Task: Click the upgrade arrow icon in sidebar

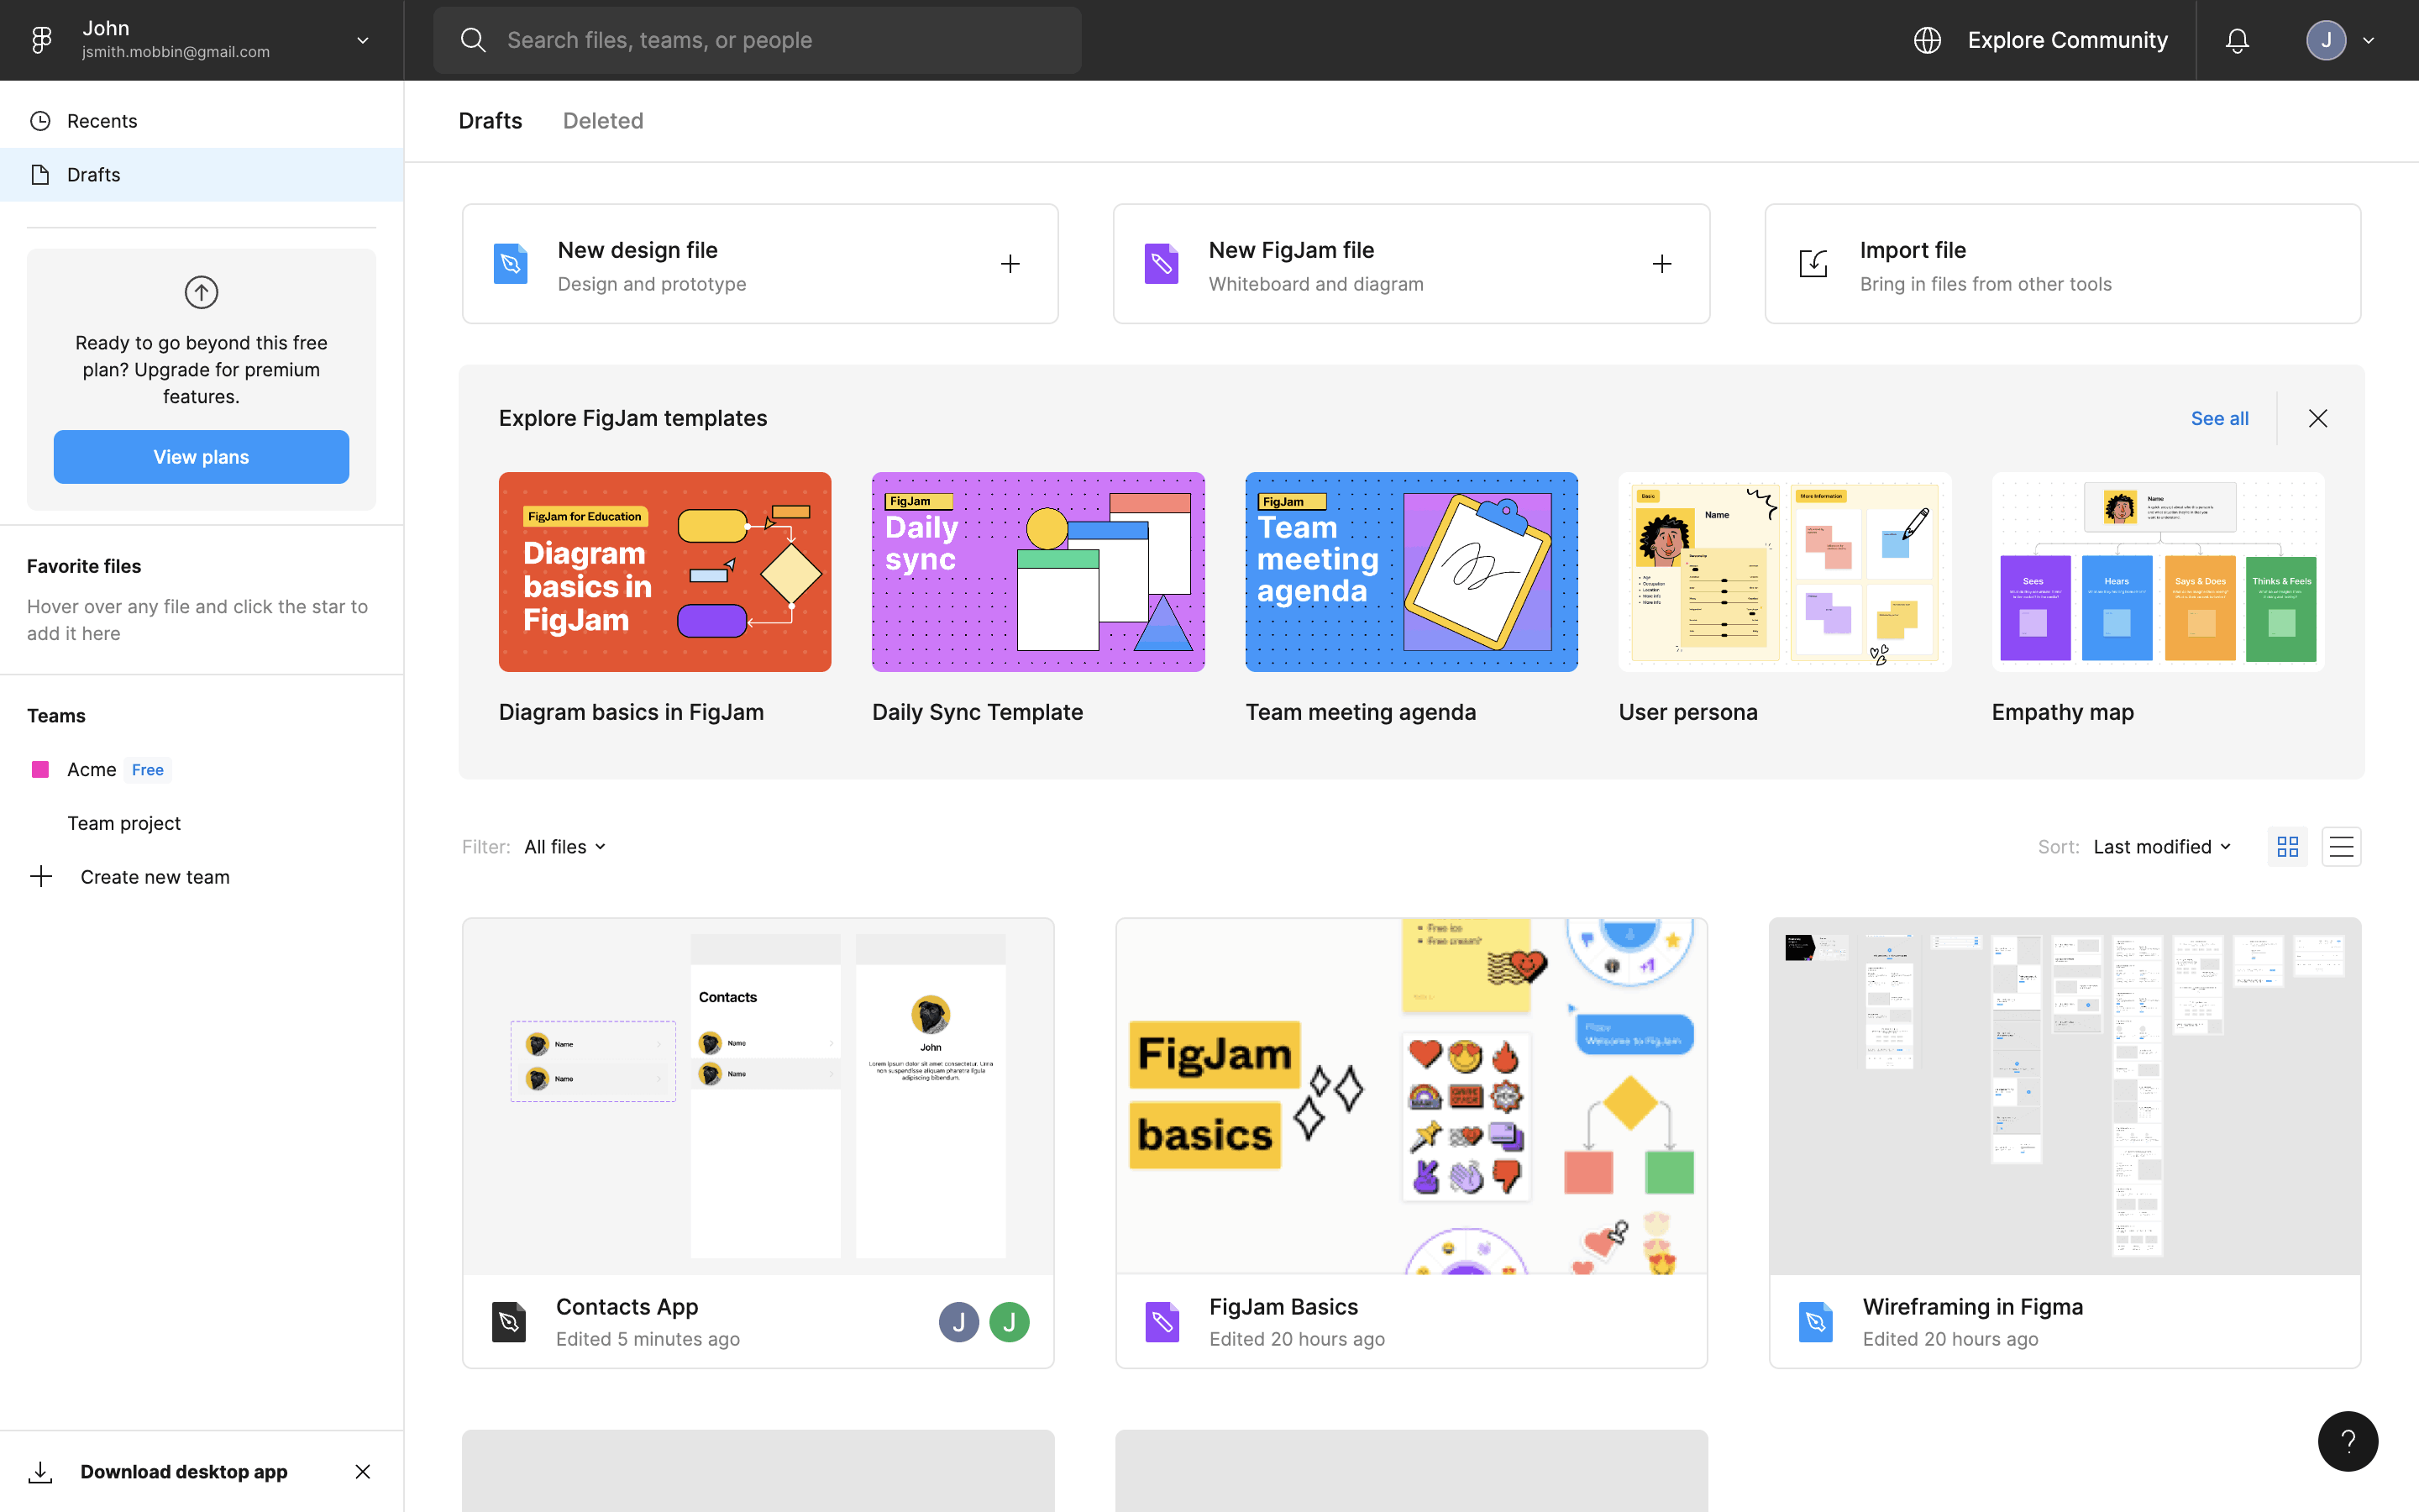Action: (201, 292)
